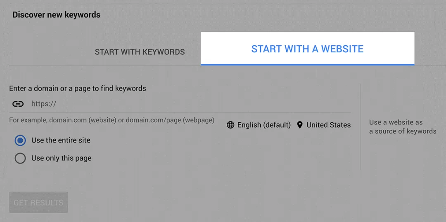Image resolution: width=446 pixels, height=222 pixels.
Task: Click the Use a website as a source text
Action: pyautogui.click(x=403, y=127)
